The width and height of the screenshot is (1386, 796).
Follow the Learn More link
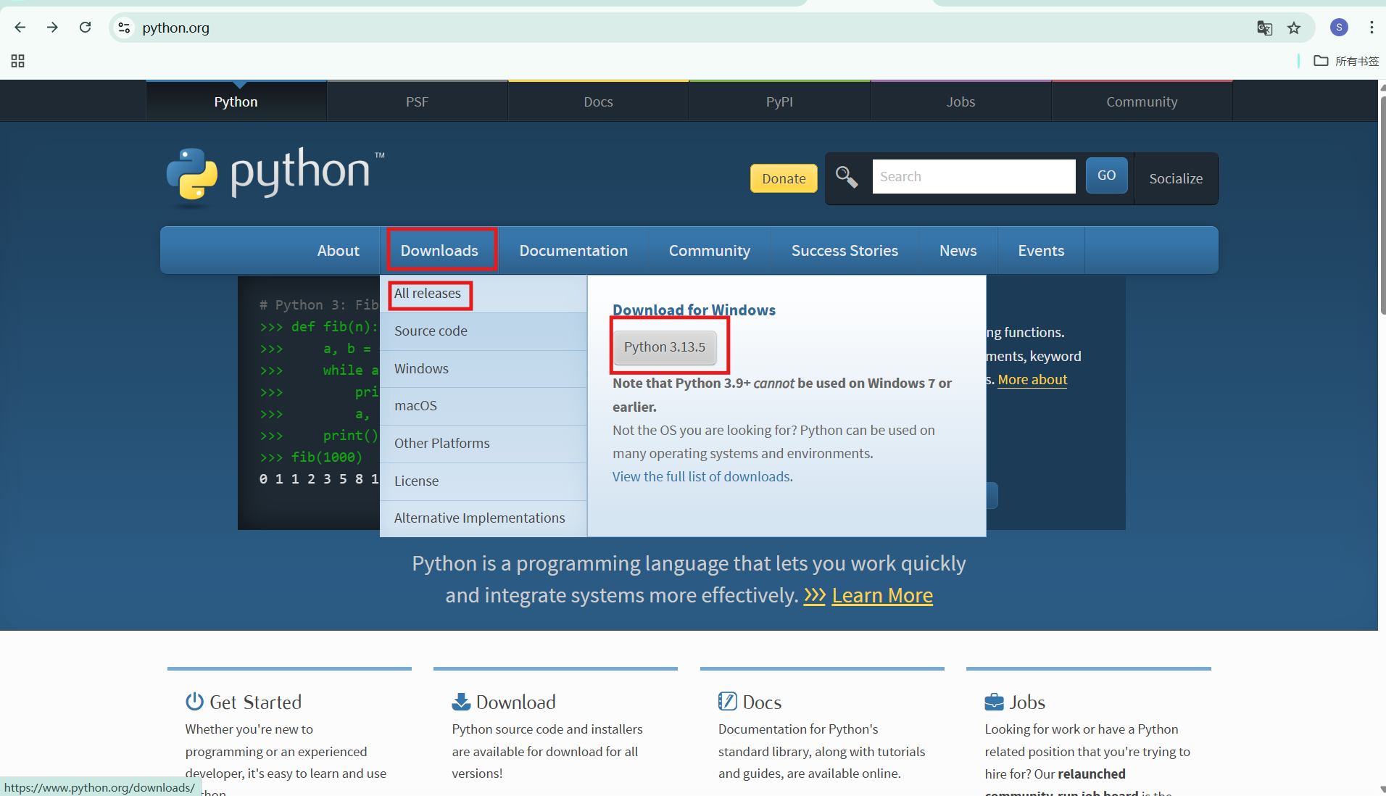[x=882, y=595]
